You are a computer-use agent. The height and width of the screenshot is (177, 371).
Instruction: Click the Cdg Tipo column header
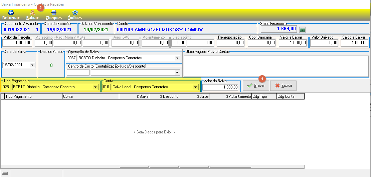(x=264, y=96)
